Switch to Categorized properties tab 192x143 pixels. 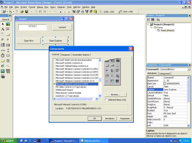click(x=164, y=74)
